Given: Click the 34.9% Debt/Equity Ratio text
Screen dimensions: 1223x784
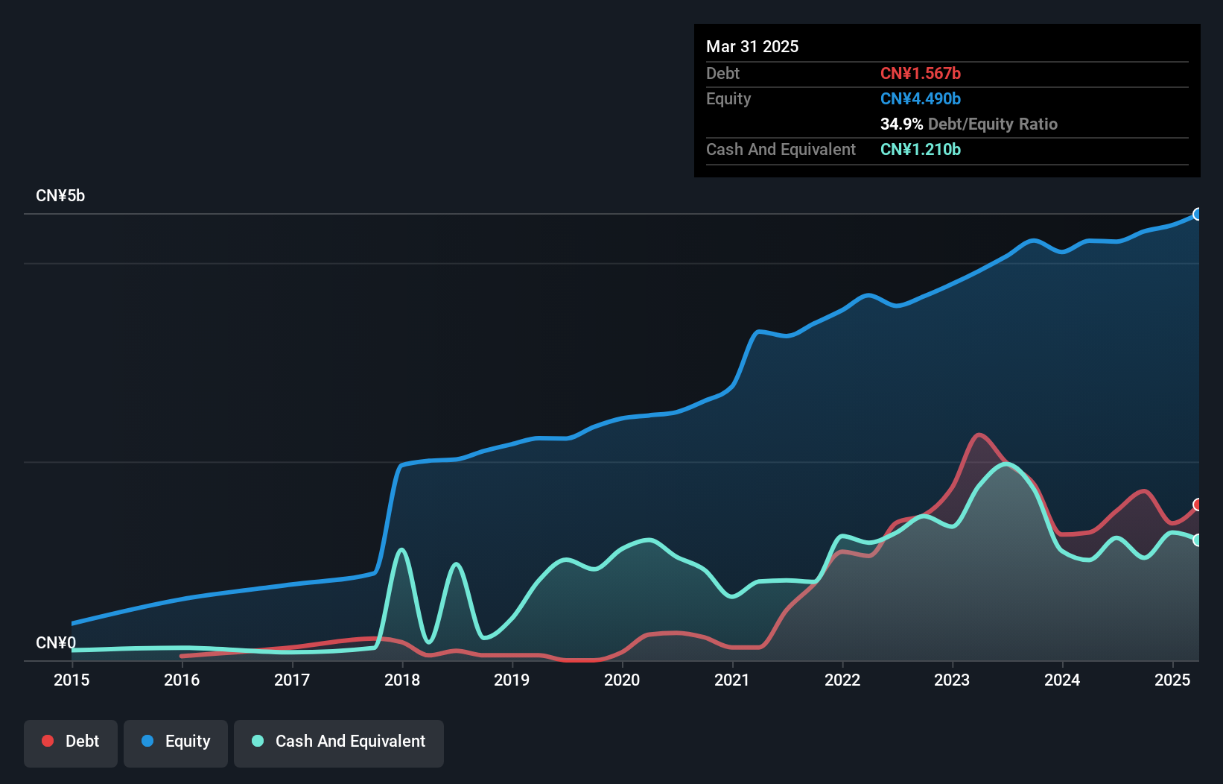Looking at the screenshot, I should (969, 124).
